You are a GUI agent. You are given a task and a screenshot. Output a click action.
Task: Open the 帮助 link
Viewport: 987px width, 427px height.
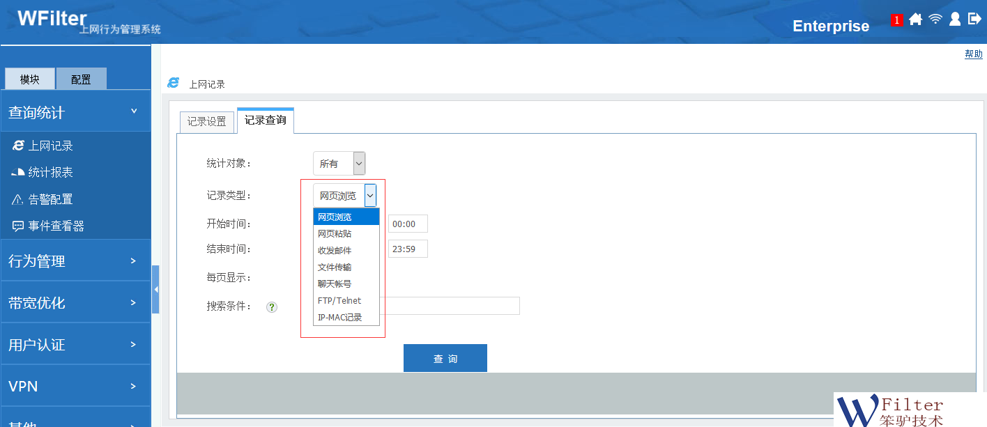973,54
